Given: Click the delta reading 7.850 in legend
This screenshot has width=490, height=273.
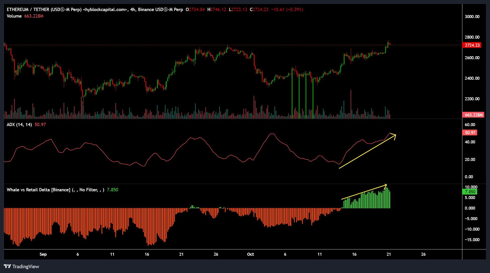Looking at the screenshot, I should 113,190.
